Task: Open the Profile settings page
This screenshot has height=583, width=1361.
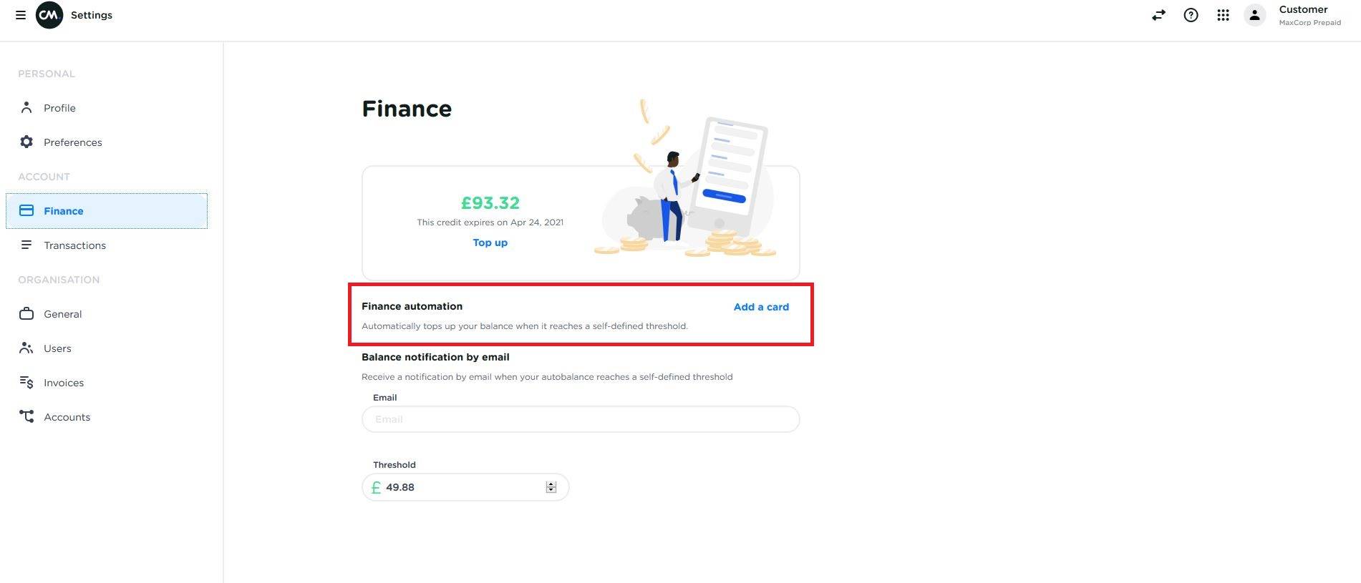Action: (59, 108)
